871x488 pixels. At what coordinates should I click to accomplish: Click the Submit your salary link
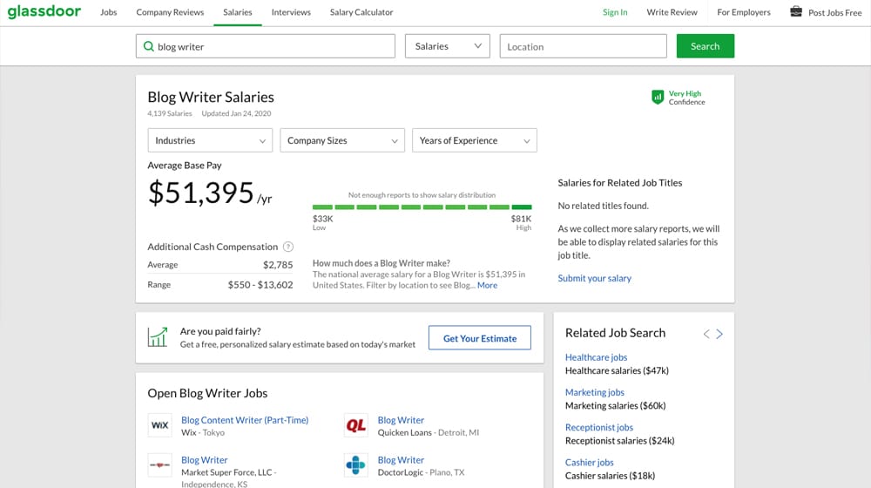[x=594, y=278]
